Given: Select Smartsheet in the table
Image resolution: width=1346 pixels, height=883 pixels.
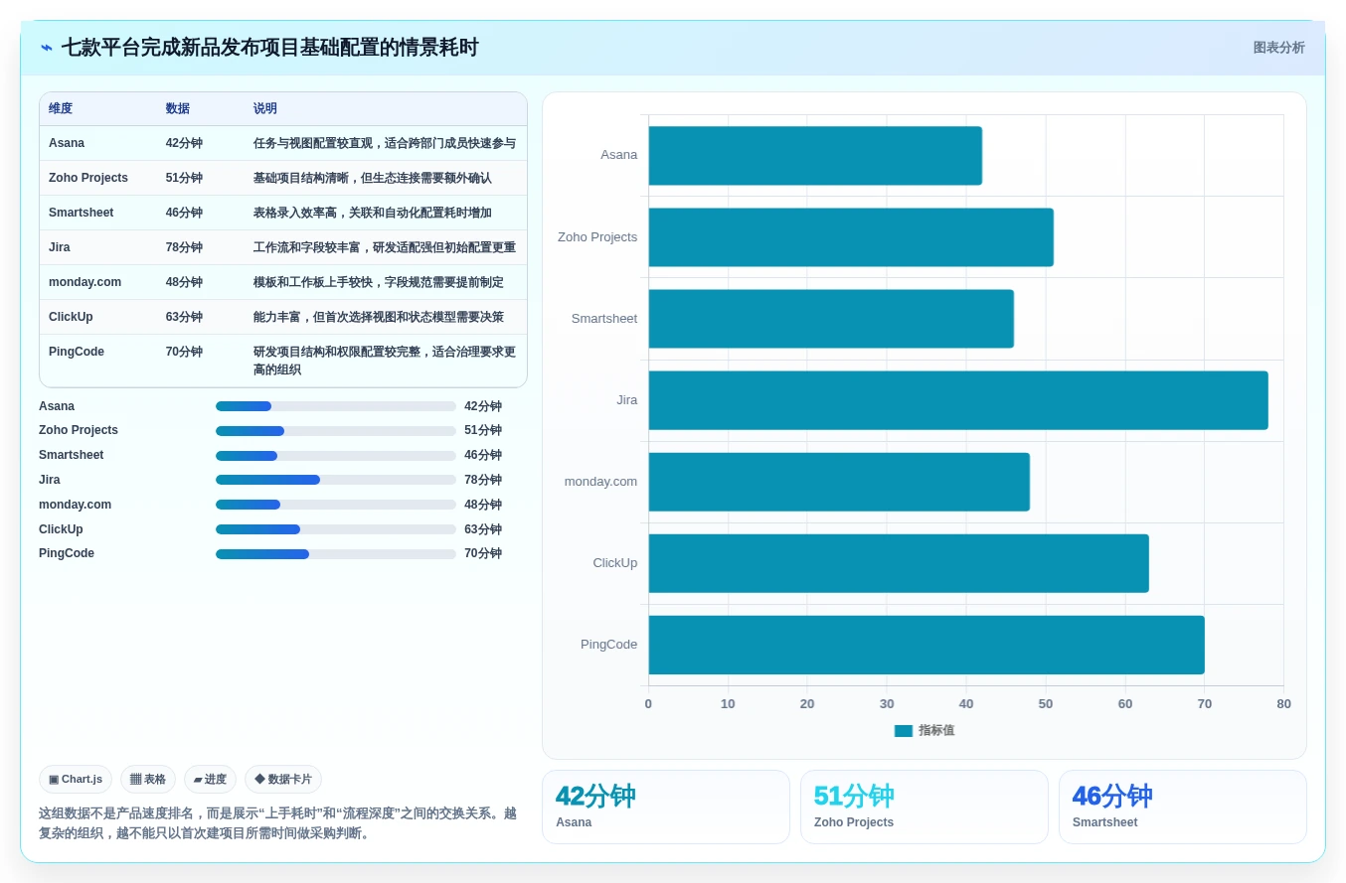Looking at the screenshot, I should tap(81, 213).
